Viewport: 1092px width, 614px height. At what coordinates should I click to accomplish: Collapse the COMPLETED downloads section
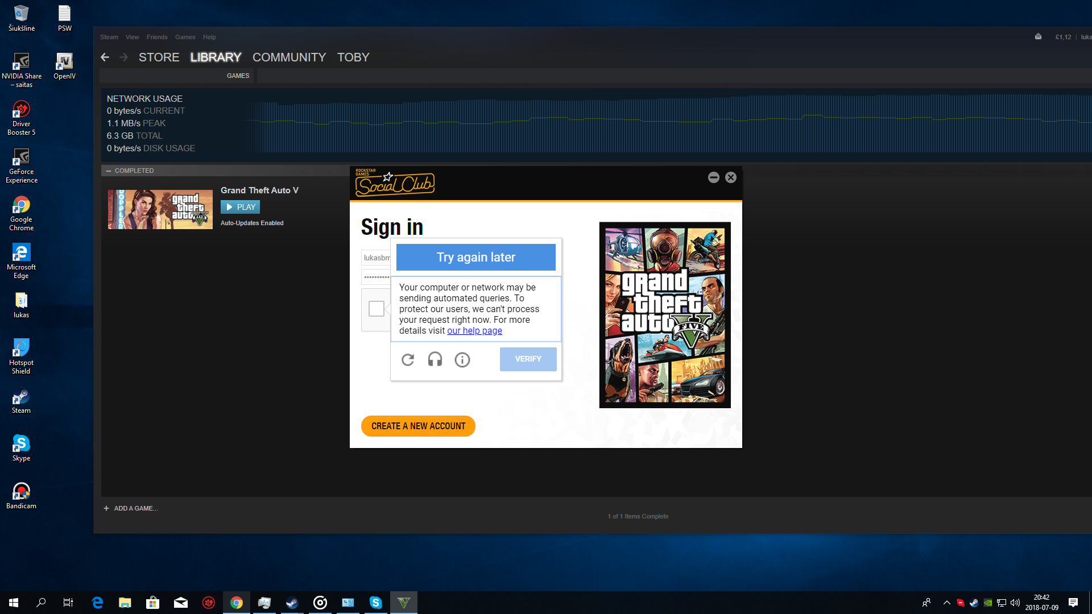tap(108, 171)
